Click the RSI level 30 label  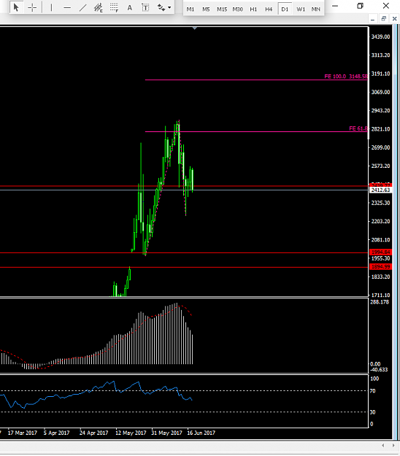pyautogui.click(x=372, y=412)
